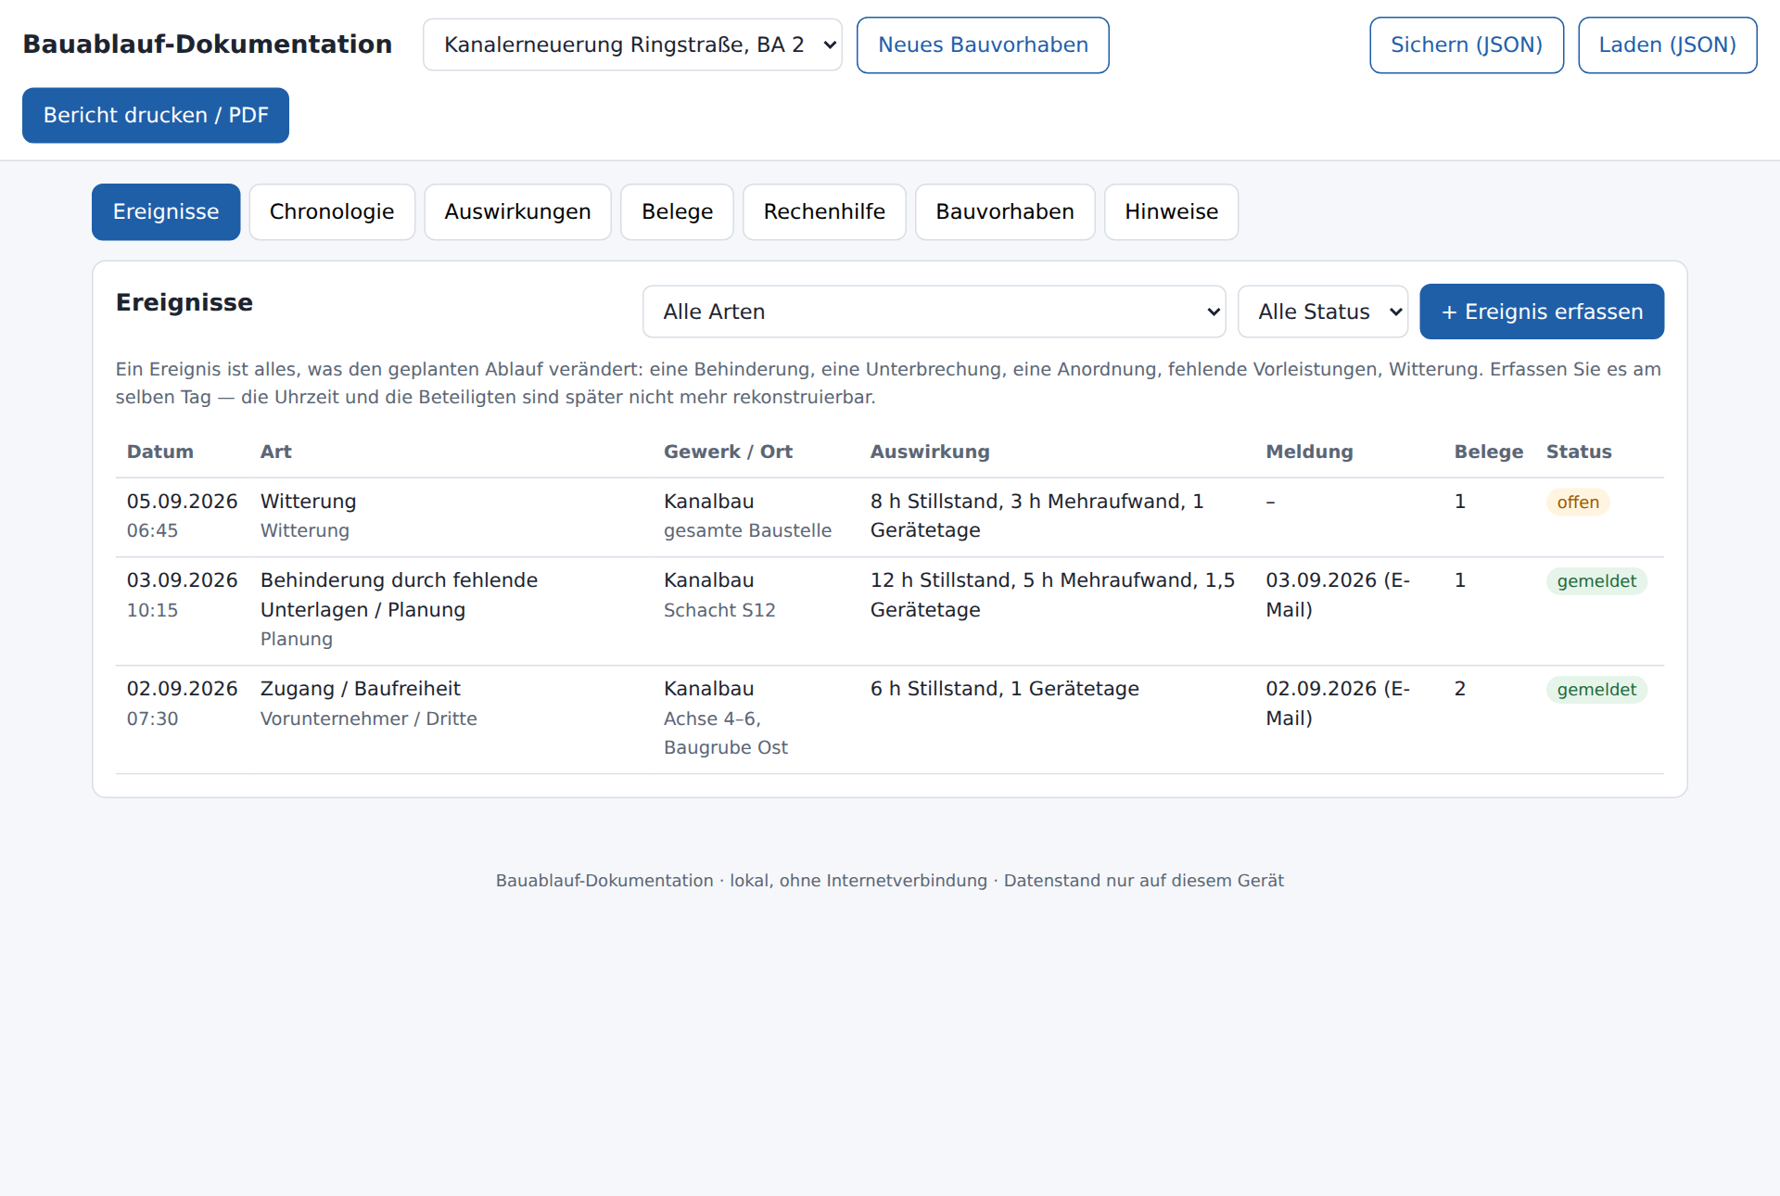Save data with Sichern (JSON)
This screenshot has height=1196, width=1780.
[1467, 45]
